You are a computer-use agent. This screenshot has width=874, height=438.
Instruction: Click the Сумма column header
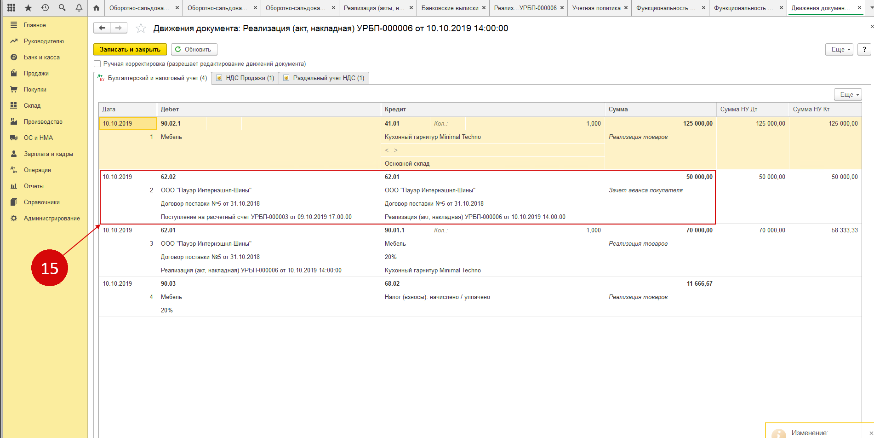click(661, 109)
